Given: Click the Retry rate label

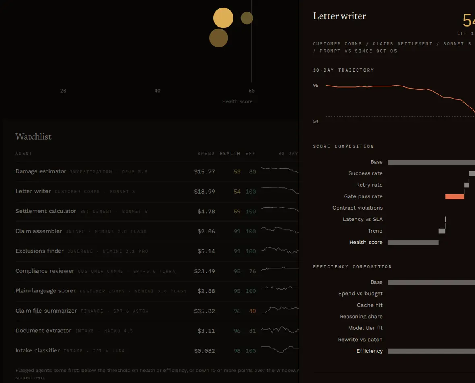Looking at the screenshot, I should click(x=369, y=185).
